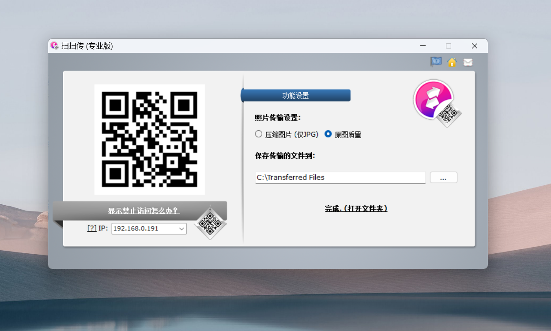
Task: Expand the IP address dropdown
Action: tap(181, 229)
